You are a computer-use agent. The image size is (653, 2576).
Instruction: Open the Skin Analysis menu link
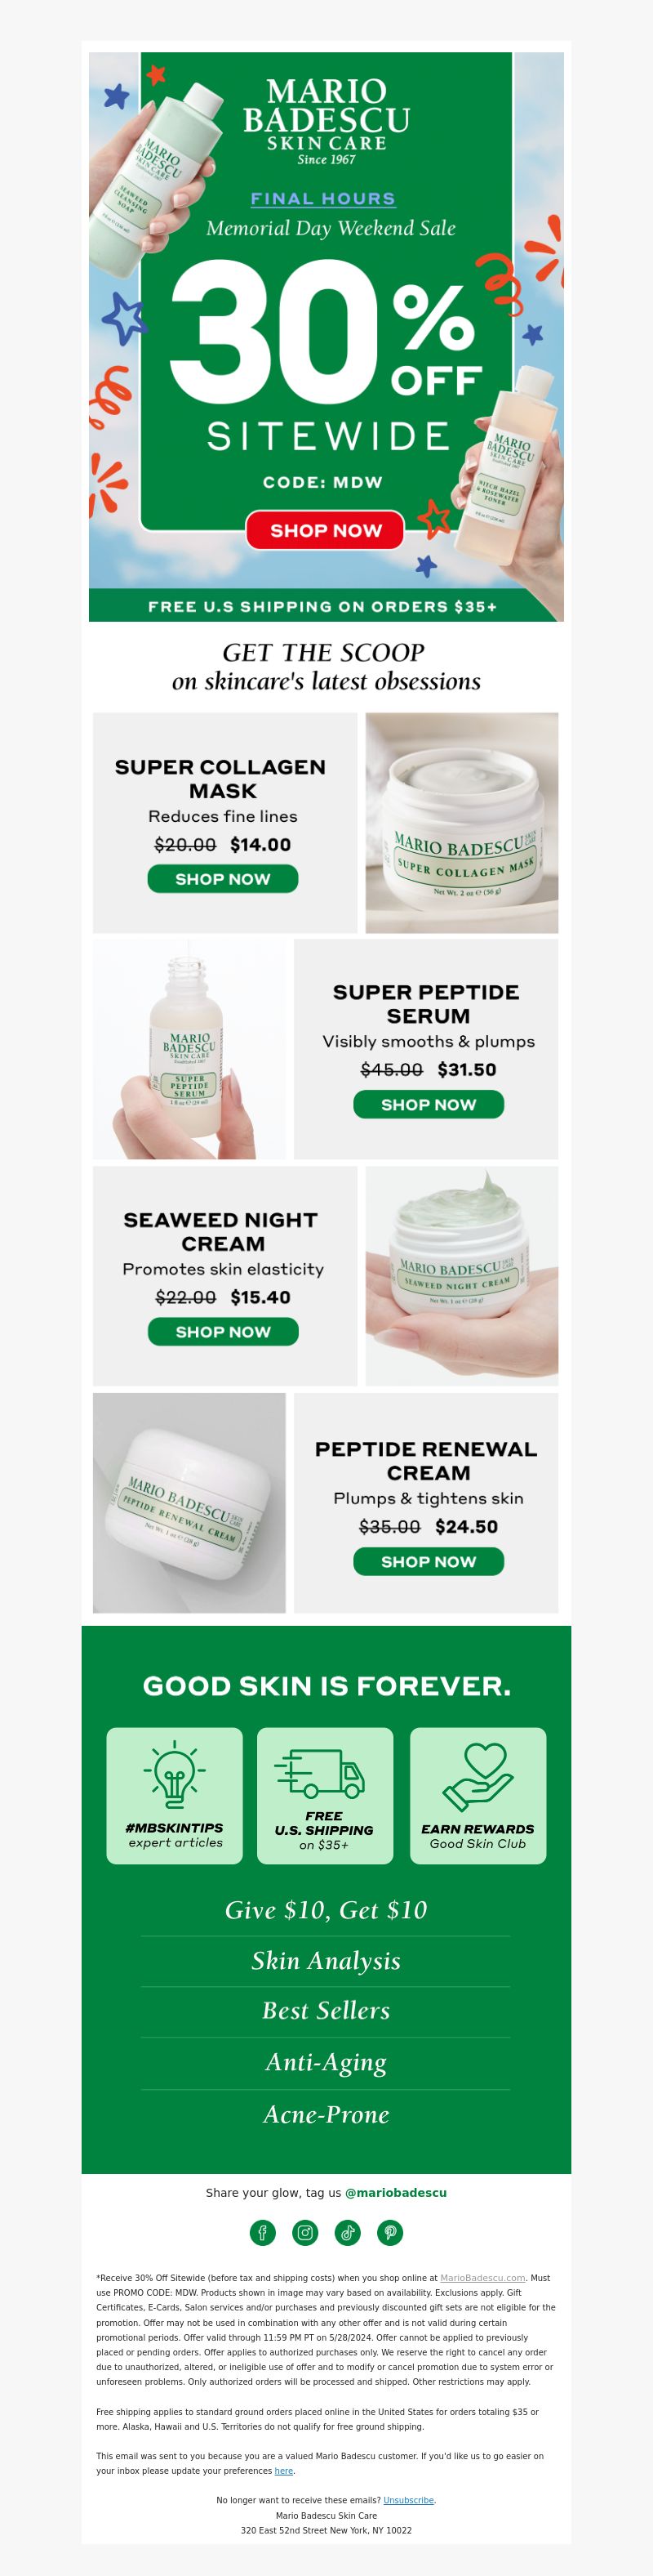point(326,1960)
